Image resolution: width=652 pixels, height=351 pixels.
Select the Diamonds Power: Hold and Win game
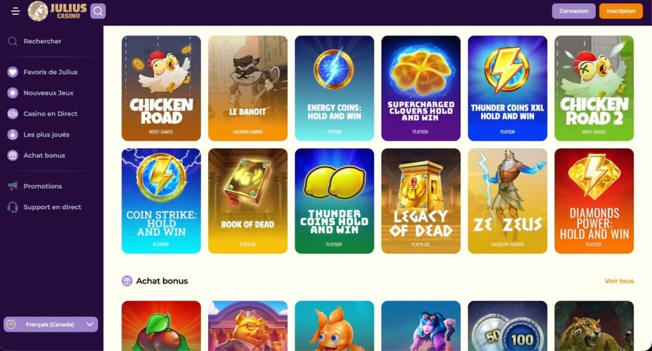click(x=594, y=201)
